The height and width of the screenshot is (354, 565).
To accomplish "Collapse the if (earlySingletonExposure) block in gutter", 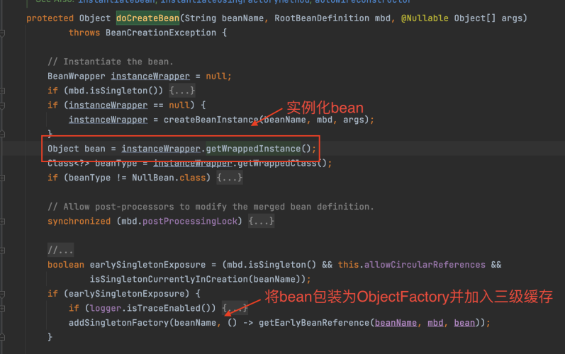I will (x=3, y=293).
